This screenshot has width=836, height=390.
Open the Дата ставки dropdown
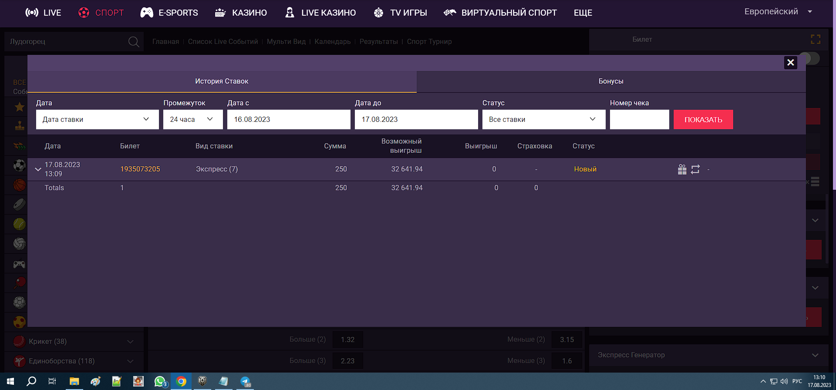coord(97,119)
